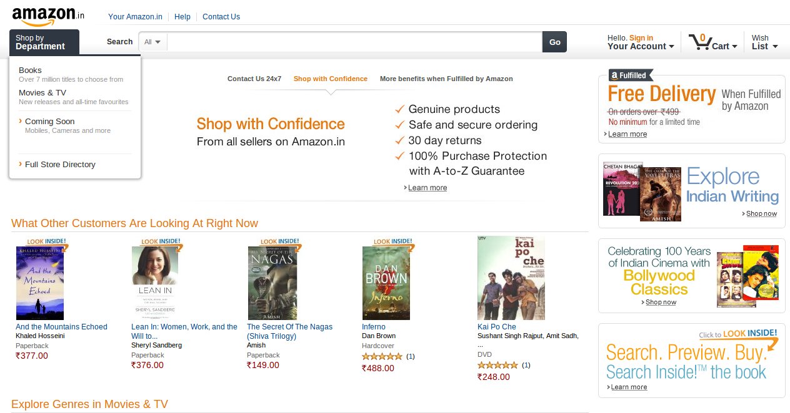Select Movies & TV in the department menu
This screenshot has width=790, height=413.
(x=42, y=93)
